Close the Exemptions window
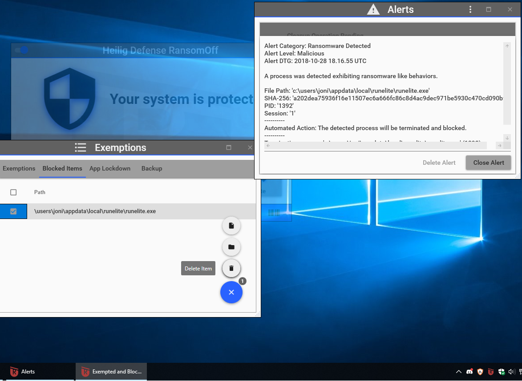 (250, 147)
